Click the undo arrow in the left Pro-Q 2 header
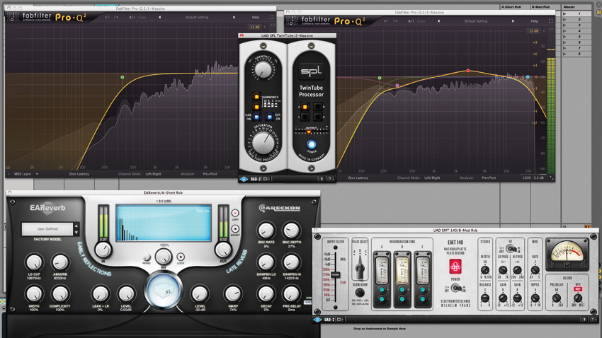The image size is (602, 338). coord(107,17)
